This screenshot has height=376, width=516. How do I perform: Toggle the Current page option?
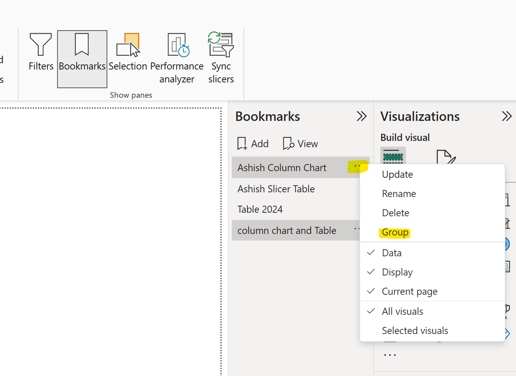pos(409,292)
